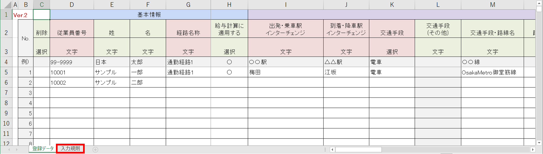
Task: Open the 登録データ sheet tab
Action: pyautogui.click(x=43, y=149)
